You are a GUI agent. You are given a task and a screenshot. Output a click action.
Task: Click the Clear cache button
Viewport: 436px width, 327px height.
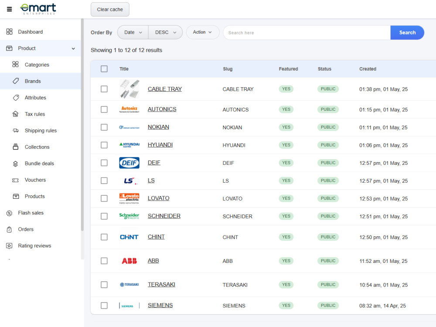coord(110,10)
